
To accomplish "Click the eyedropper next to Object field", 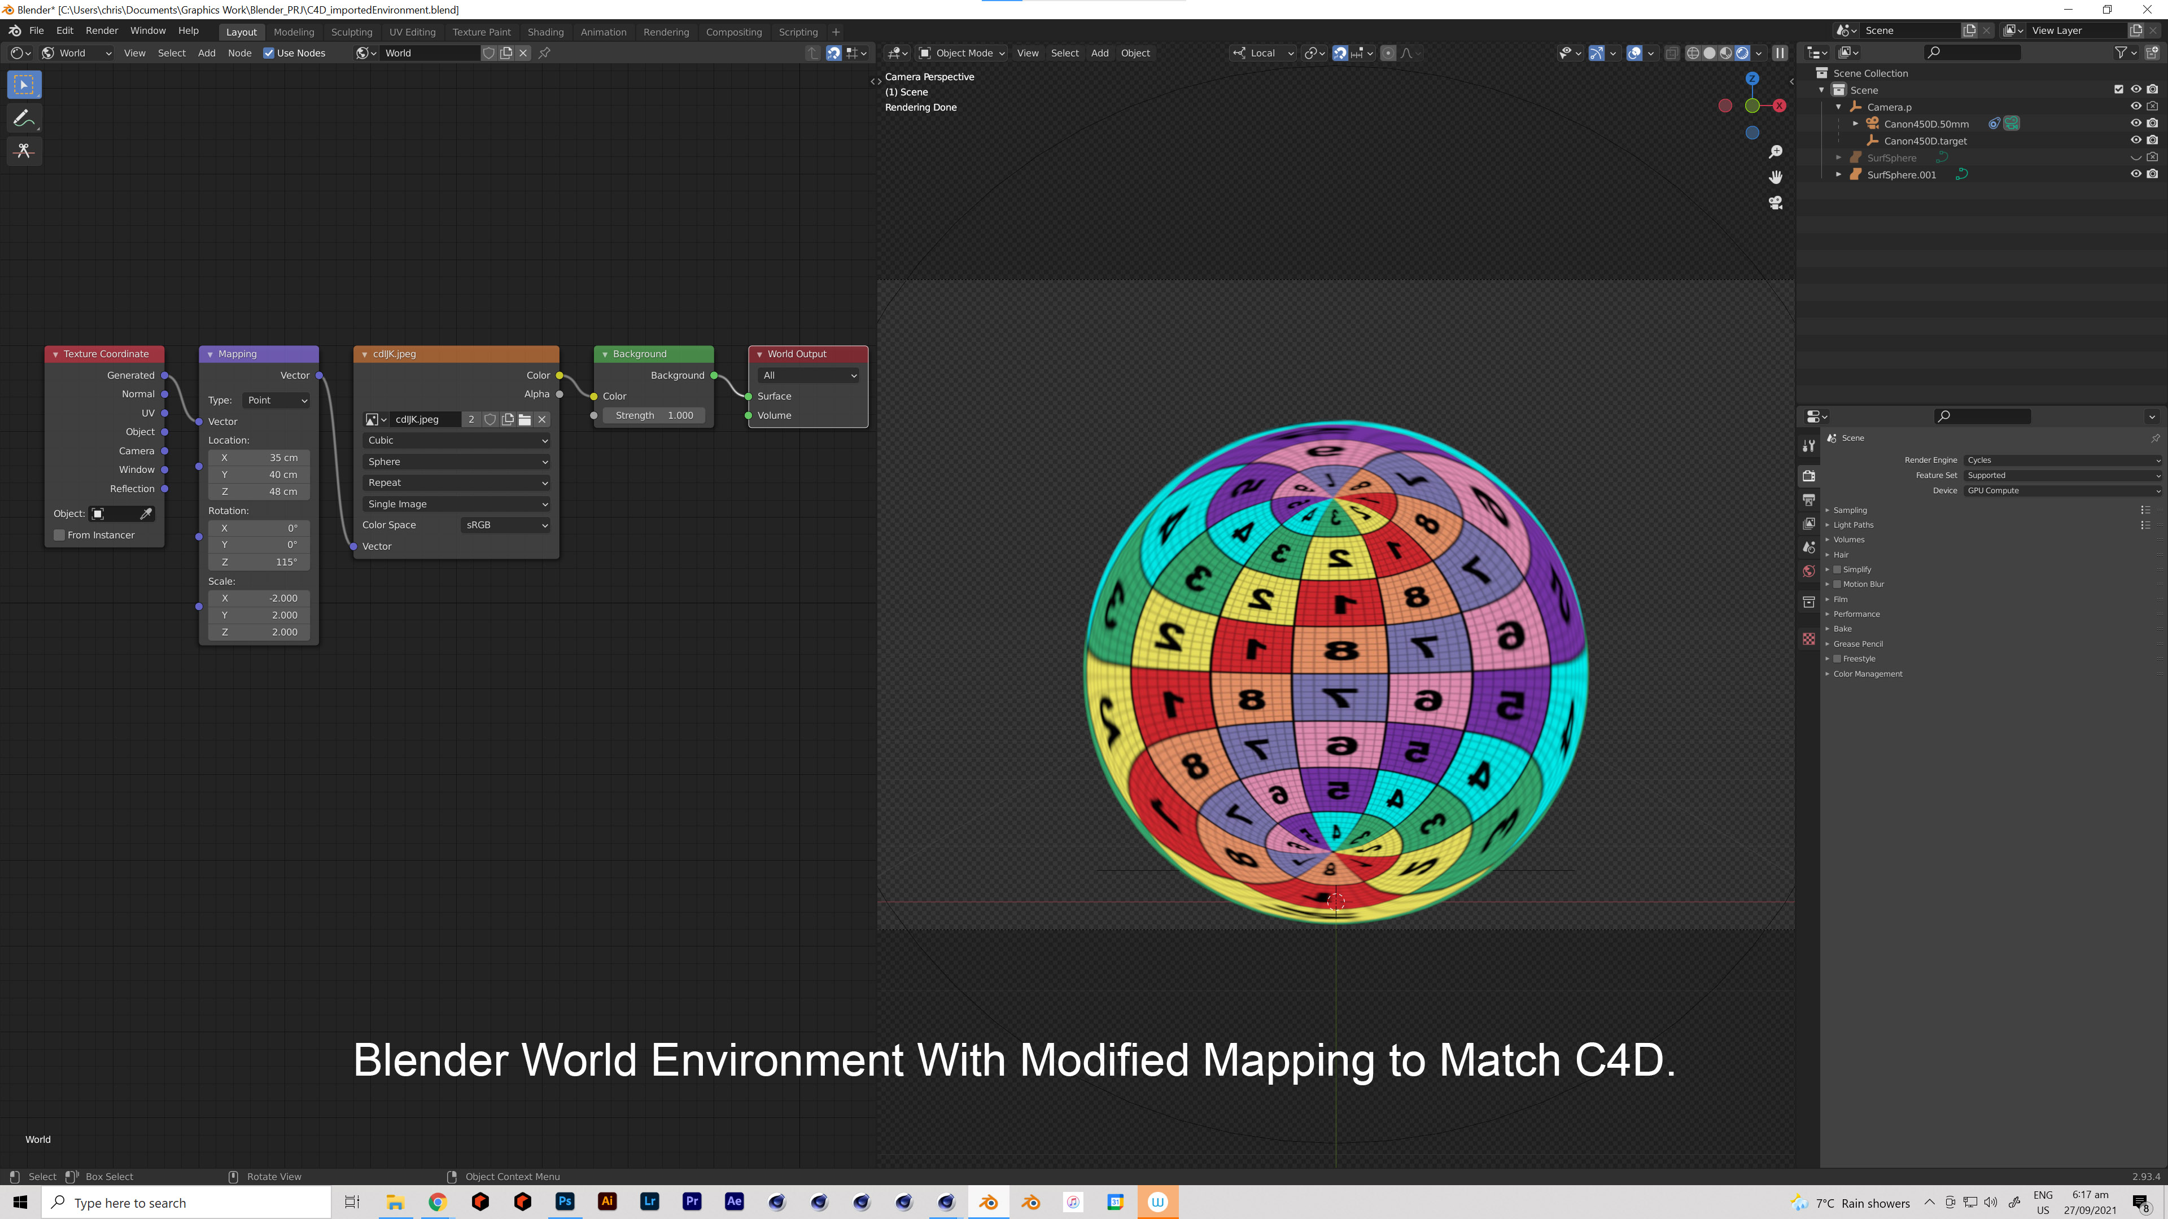I will click(146, 514).
